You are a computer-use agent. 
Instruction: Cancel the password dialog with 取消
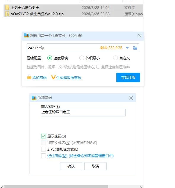click(95, 166)
